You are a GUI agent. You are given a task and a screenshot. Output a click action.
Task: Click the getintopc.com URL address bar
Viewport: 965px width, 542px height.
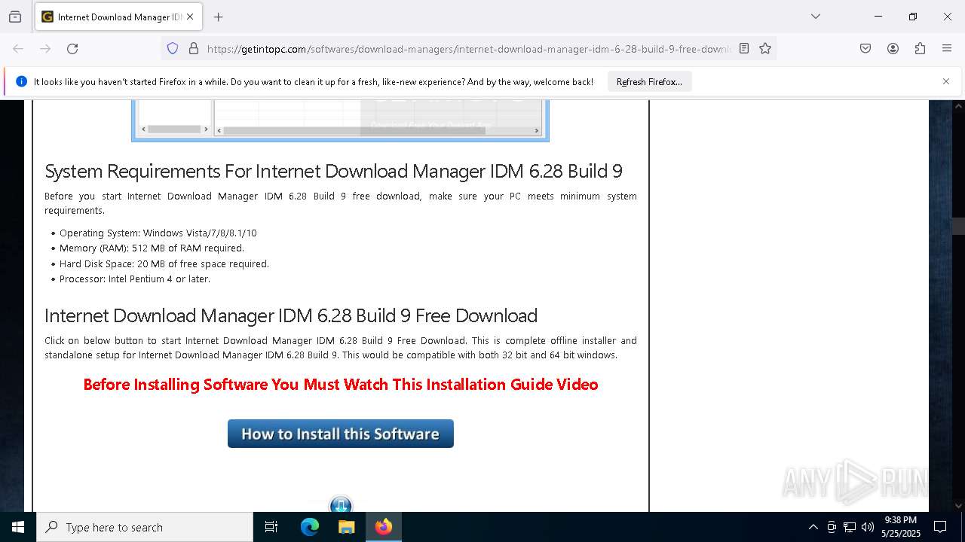469,49
